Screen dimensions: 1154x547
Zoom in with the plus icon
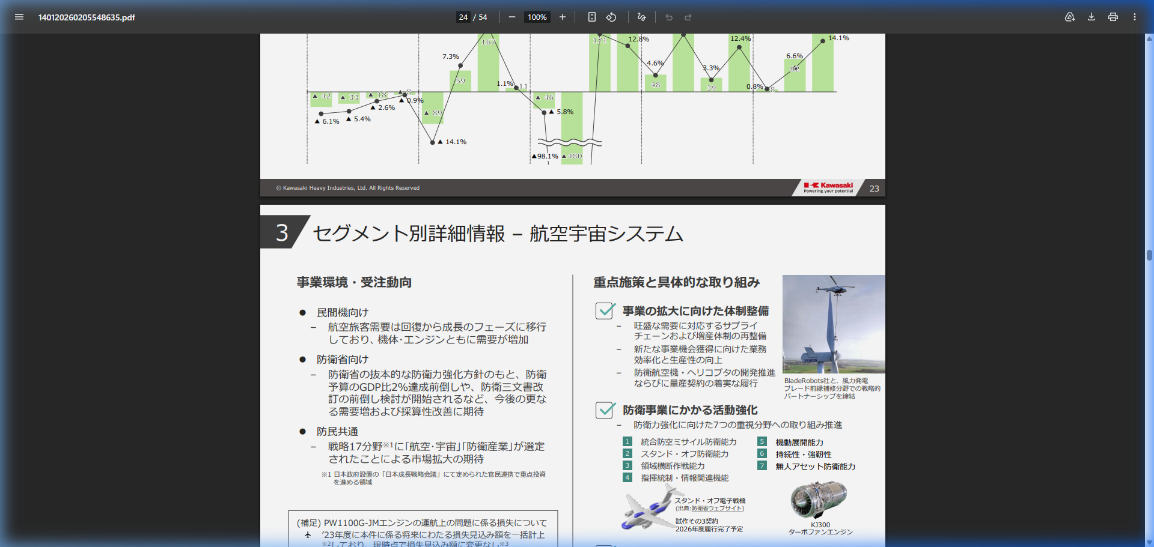[x=562, y=17]
